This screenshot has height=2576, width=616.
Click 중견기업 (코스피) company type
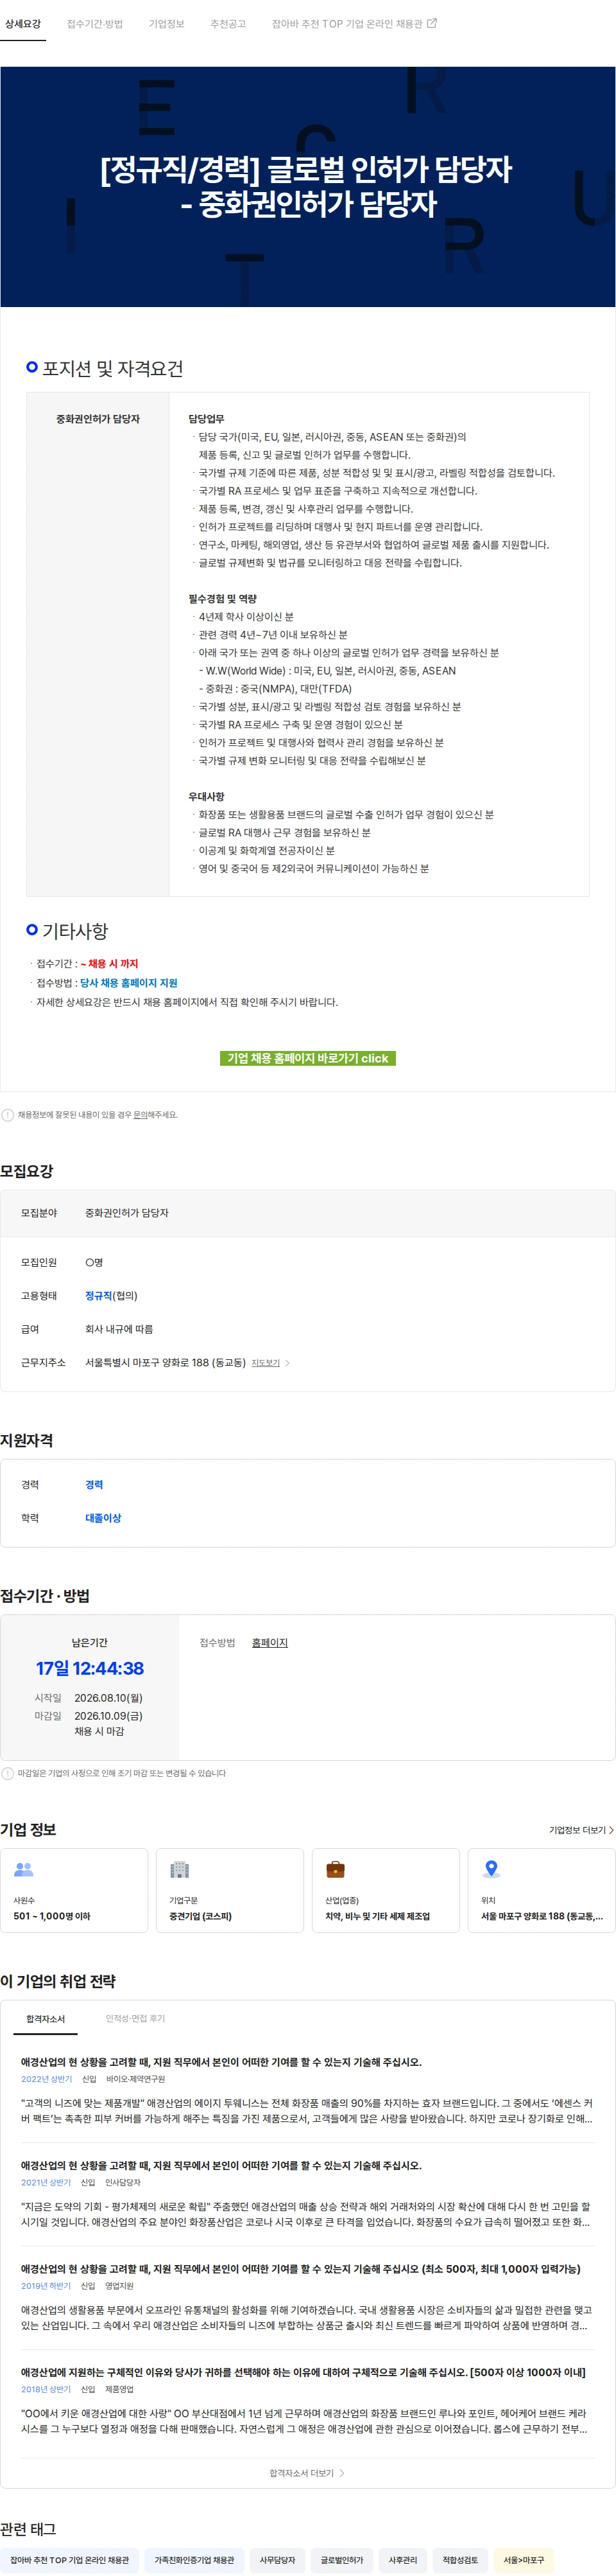tap(201, 1916)
